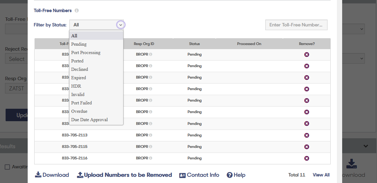Remove number 833-705-2116 from the list
This screenshot has height=183, width=377.
tap(307, 158)
